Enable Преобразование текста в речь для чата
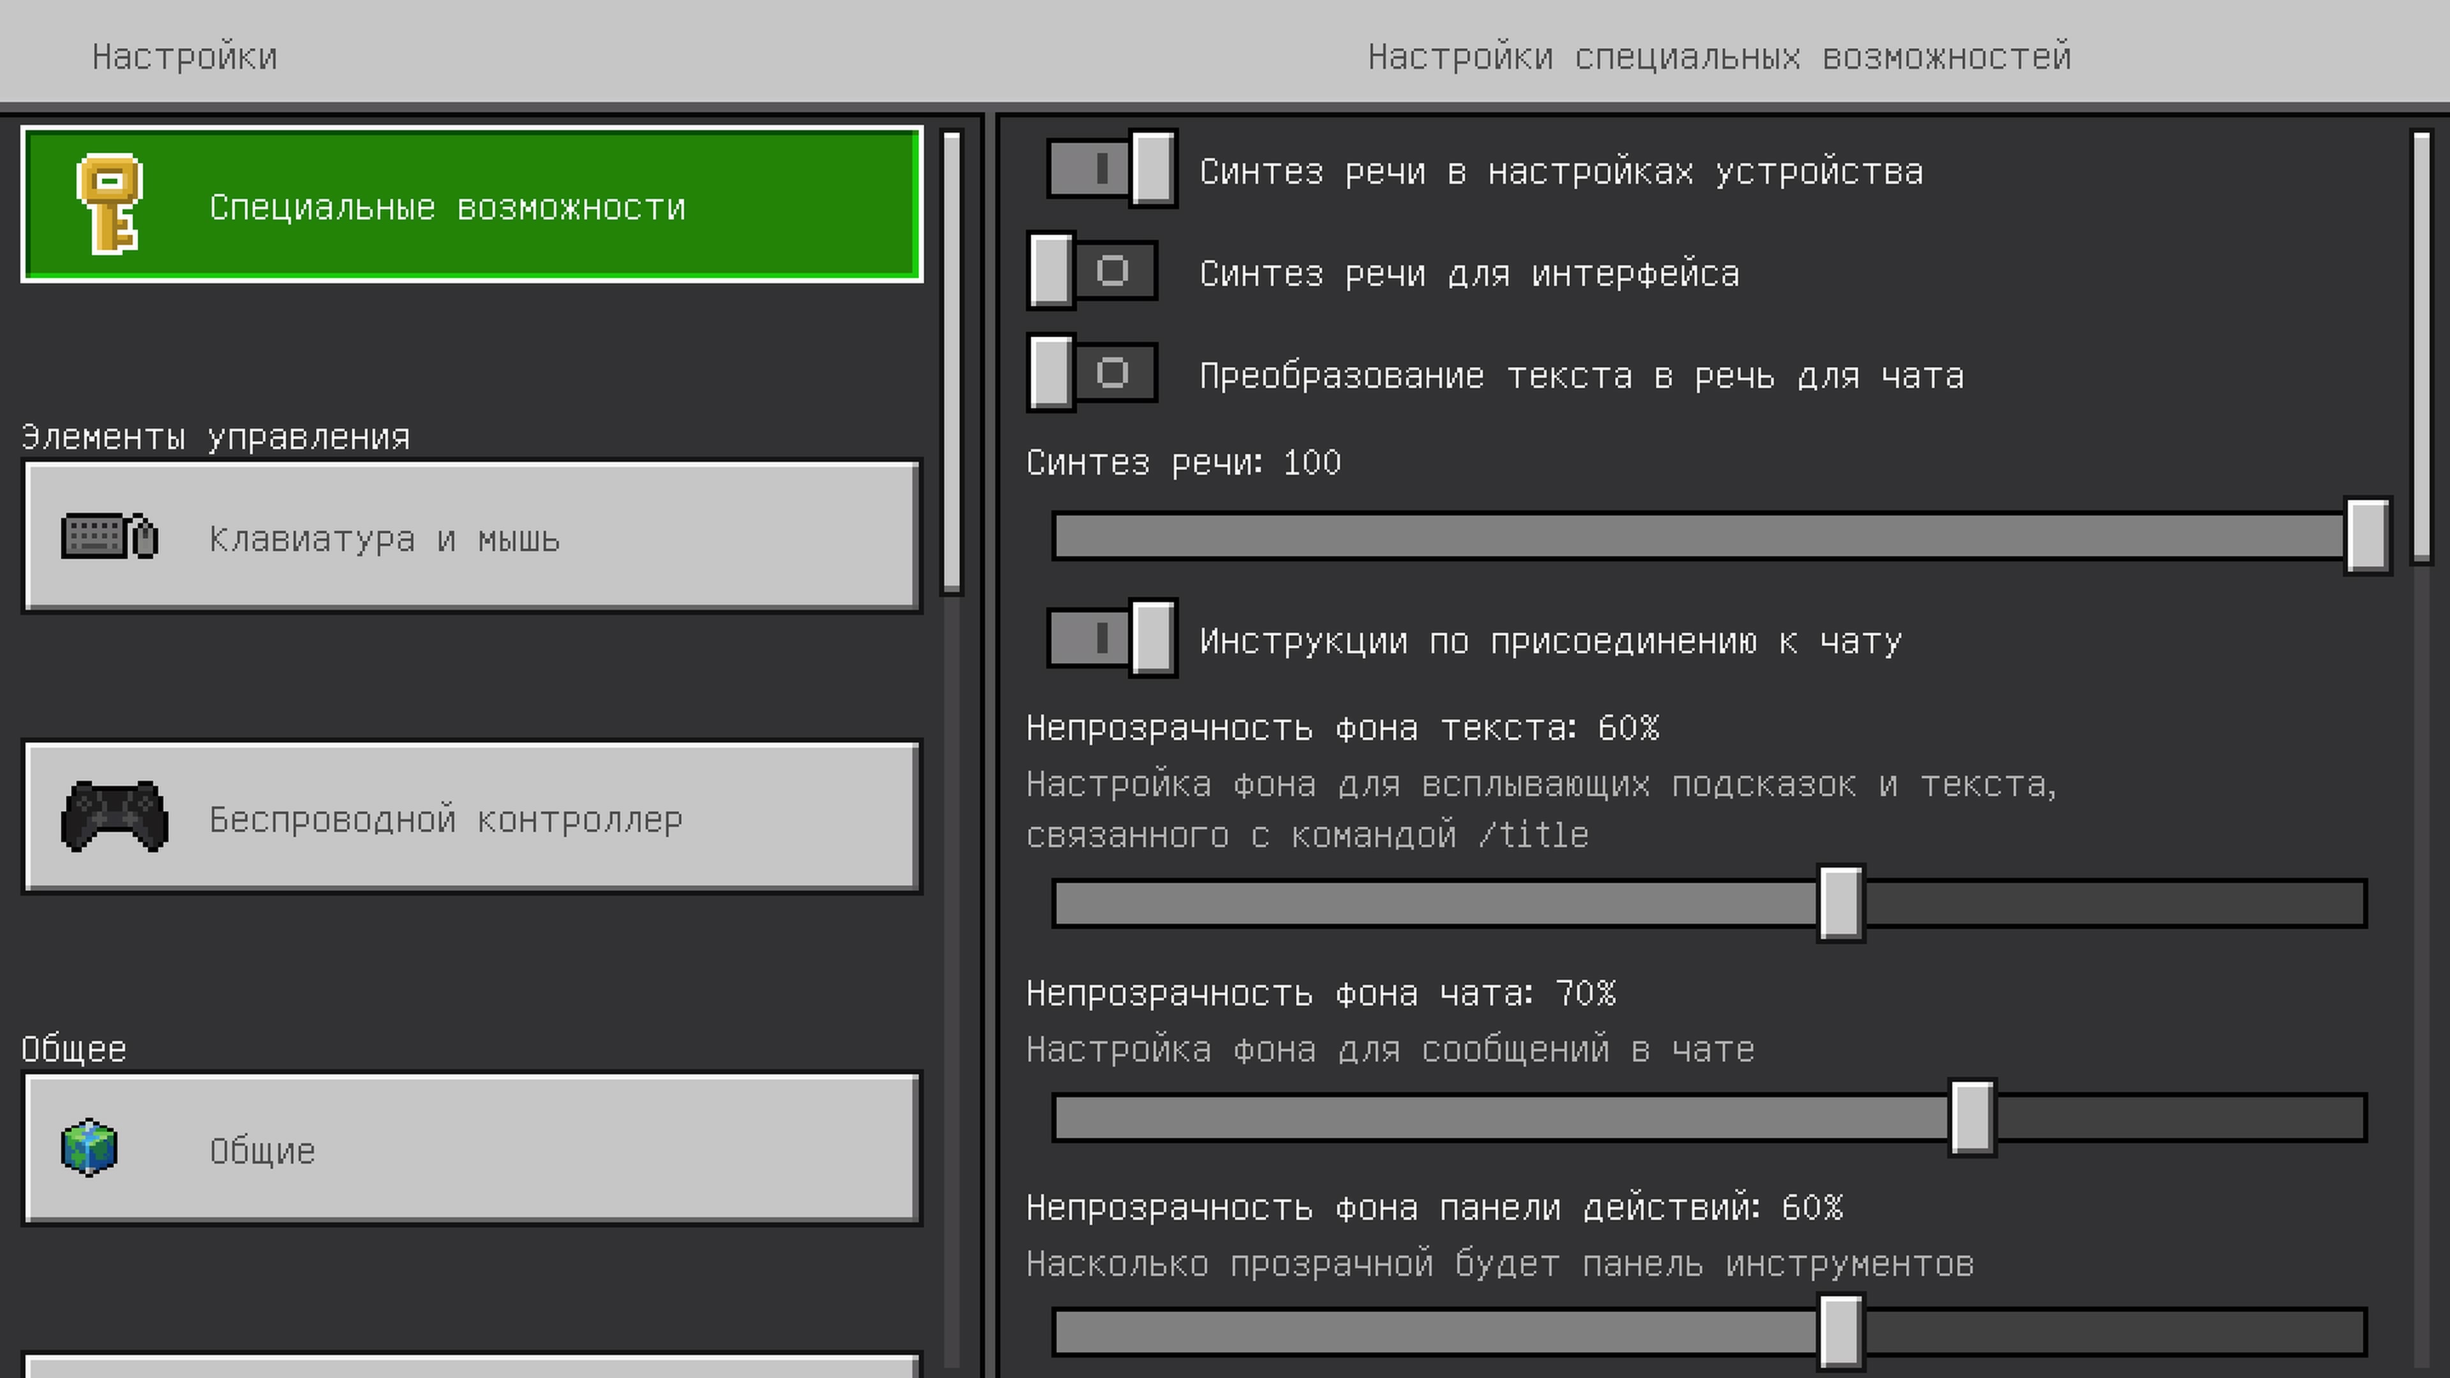The height and width of the screenshot is (1378, 2450). click(x=1092, y=373)
